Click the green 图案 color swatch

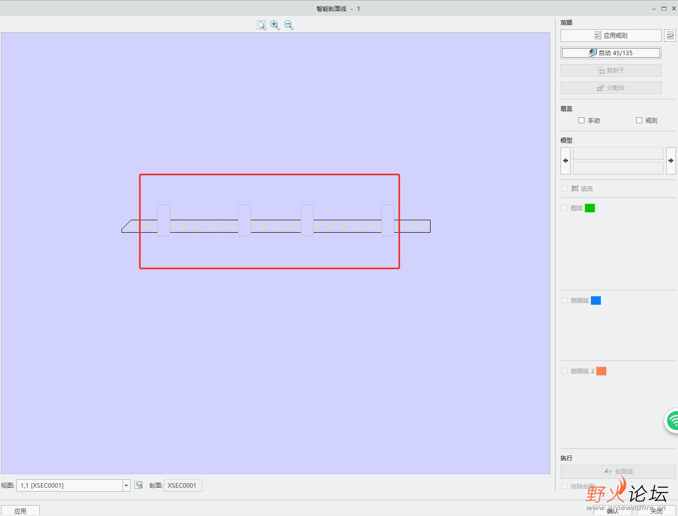tap(590, 208)
